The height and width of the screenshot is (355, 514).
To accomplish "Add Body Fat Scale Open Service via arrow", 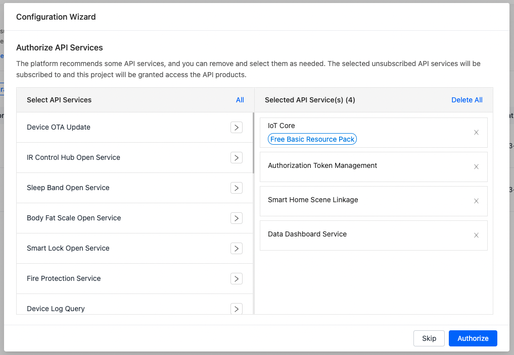I will [x=236, y=218].
